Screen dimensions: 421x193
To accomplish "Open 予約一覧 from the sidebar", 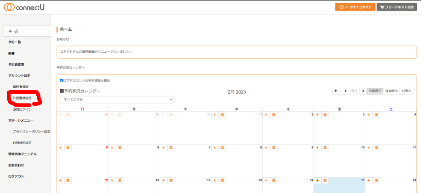I will [15, 42].
